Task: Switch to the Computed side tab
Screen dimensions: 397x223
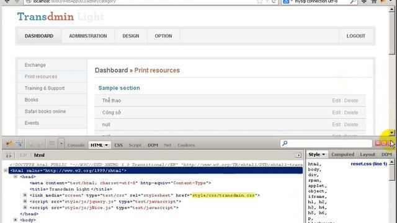Action: click(342, 154)
